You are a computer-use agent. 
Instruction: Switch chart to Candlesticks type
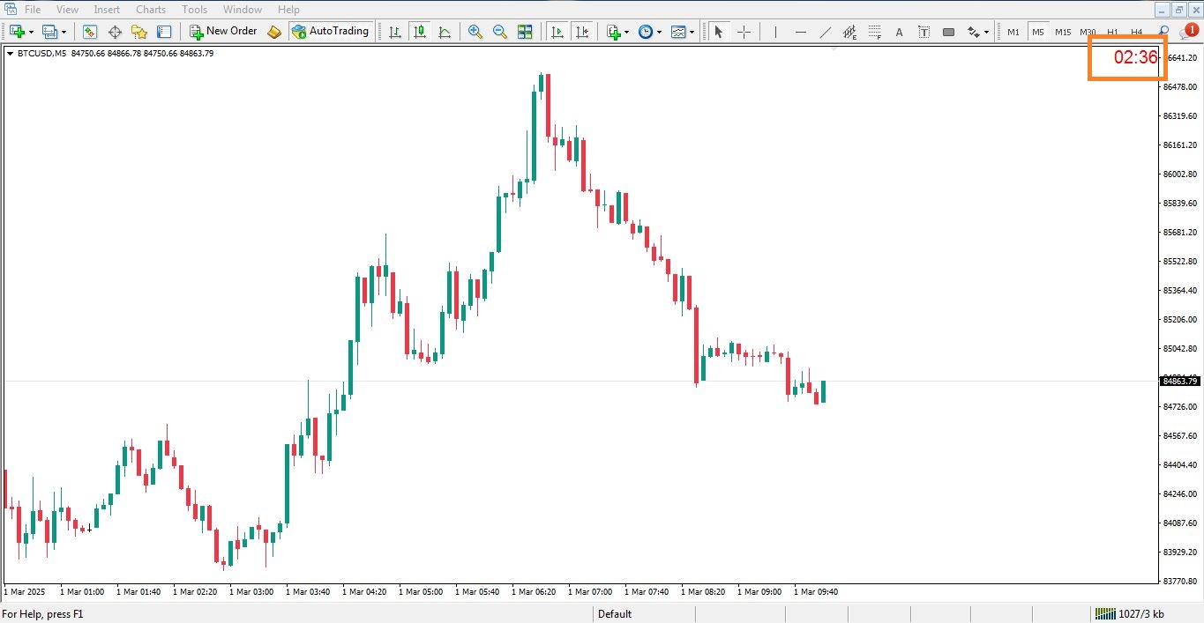(420, 32)
